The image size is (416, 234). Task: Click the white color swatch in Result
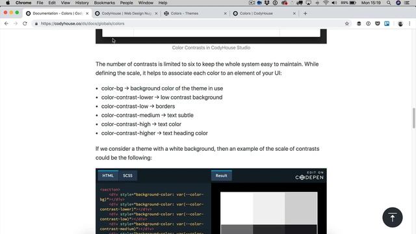(x=237, y=208)
